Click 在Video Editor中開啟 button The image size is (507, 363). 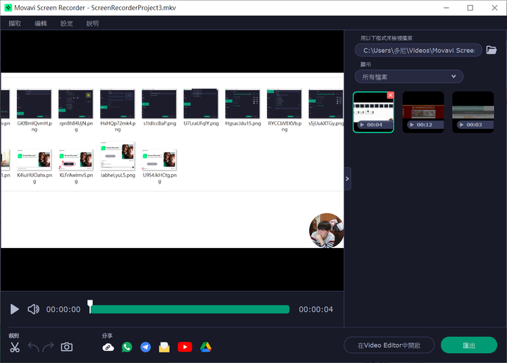(x=389, y=345)
